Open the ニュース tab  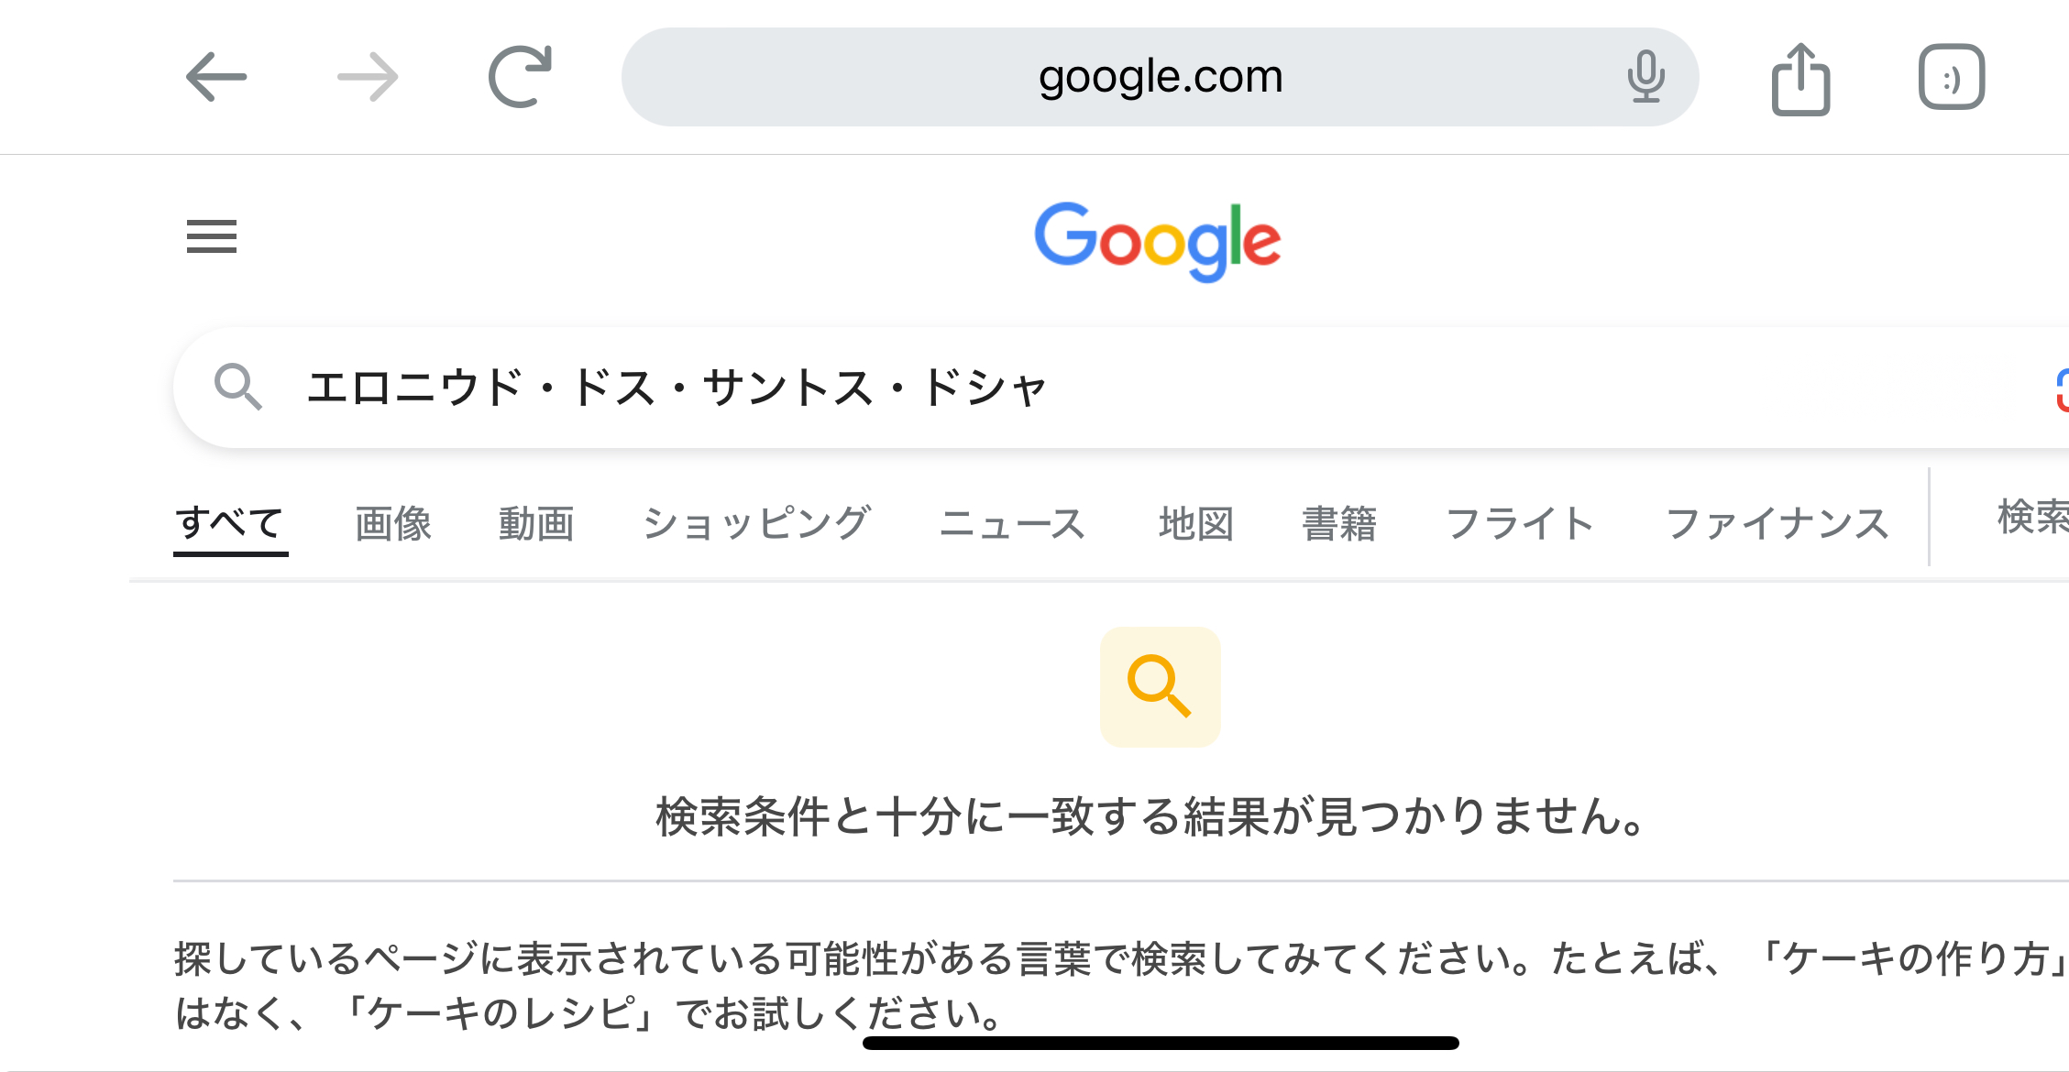[1012, 524]
